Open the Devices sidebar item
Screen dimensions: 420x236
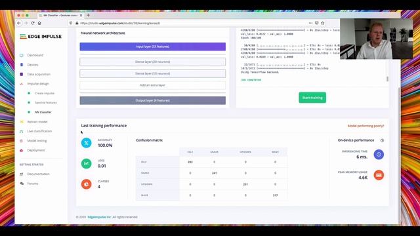[33, 65]
